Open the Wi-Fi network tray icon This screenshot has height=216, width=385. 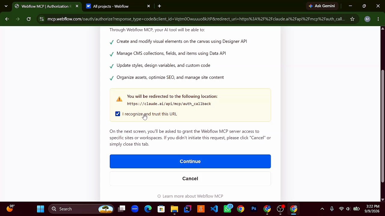[x=341, y=209]
